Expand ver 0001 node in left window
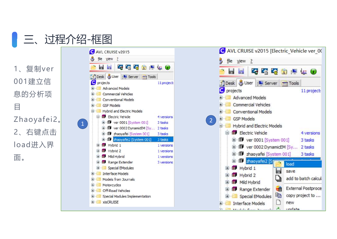The image size is (337, 239). [103, 123]
